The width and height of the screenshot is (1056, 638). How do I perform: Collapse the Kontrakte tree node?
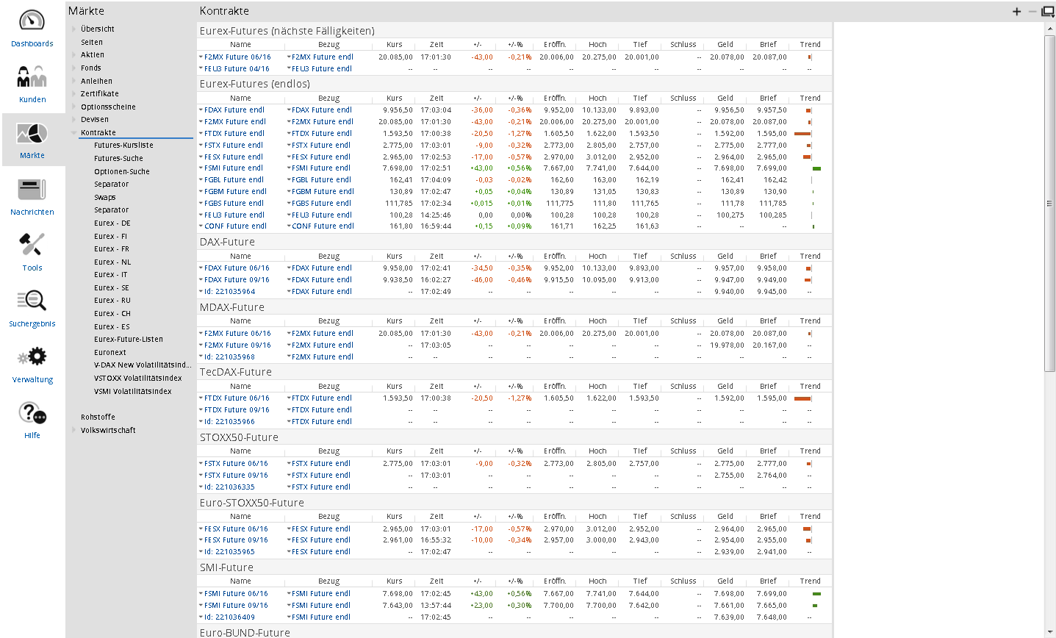74,133
